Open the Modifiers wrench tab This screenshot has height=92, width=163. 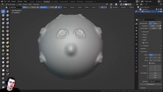pyautogui.click(x=137, y=51)
